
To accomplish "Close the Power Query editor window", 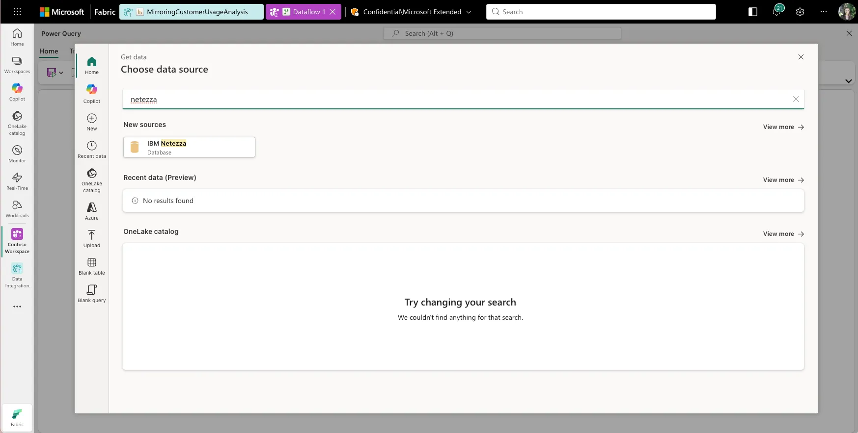I will (849, 33).
